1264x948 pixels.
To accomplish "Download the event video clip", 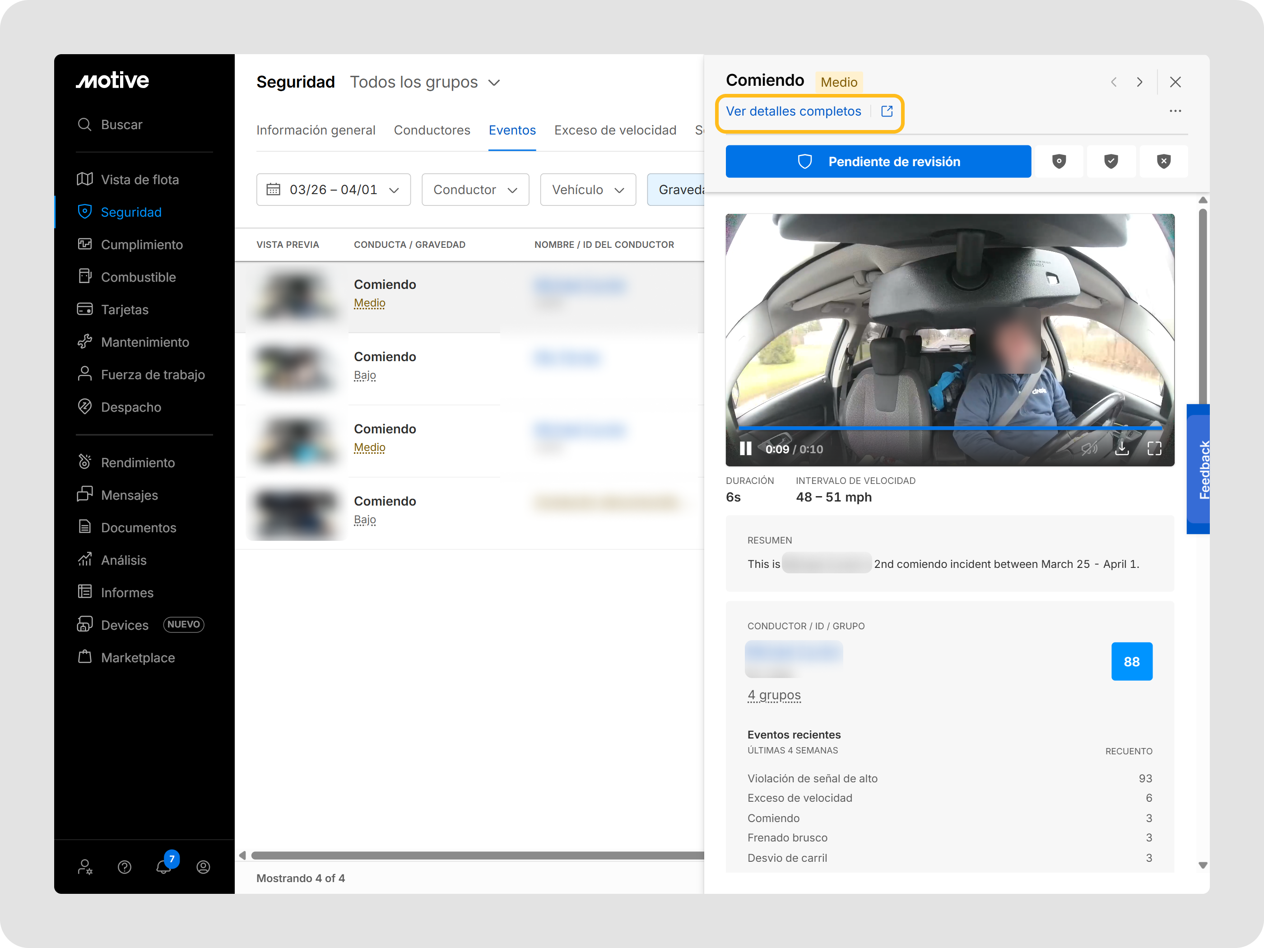I will 1122,449.
